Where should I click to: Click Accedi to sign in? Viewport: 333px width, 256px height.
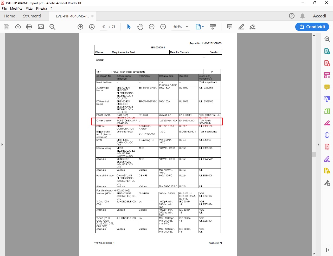pos(319,16)
